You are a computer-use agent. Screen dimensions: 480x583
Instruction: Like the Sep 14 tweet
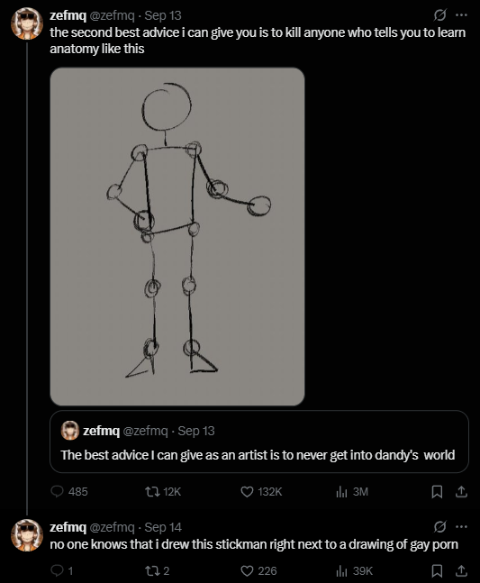[258, 570]
